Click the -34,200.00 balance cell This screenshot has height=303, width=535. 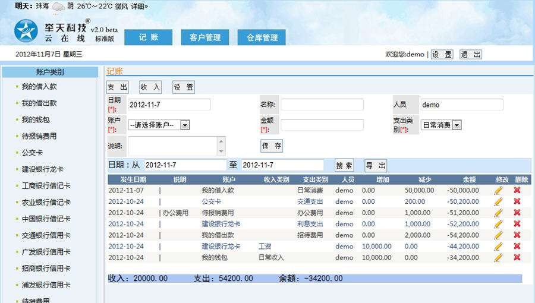[463, 258]
